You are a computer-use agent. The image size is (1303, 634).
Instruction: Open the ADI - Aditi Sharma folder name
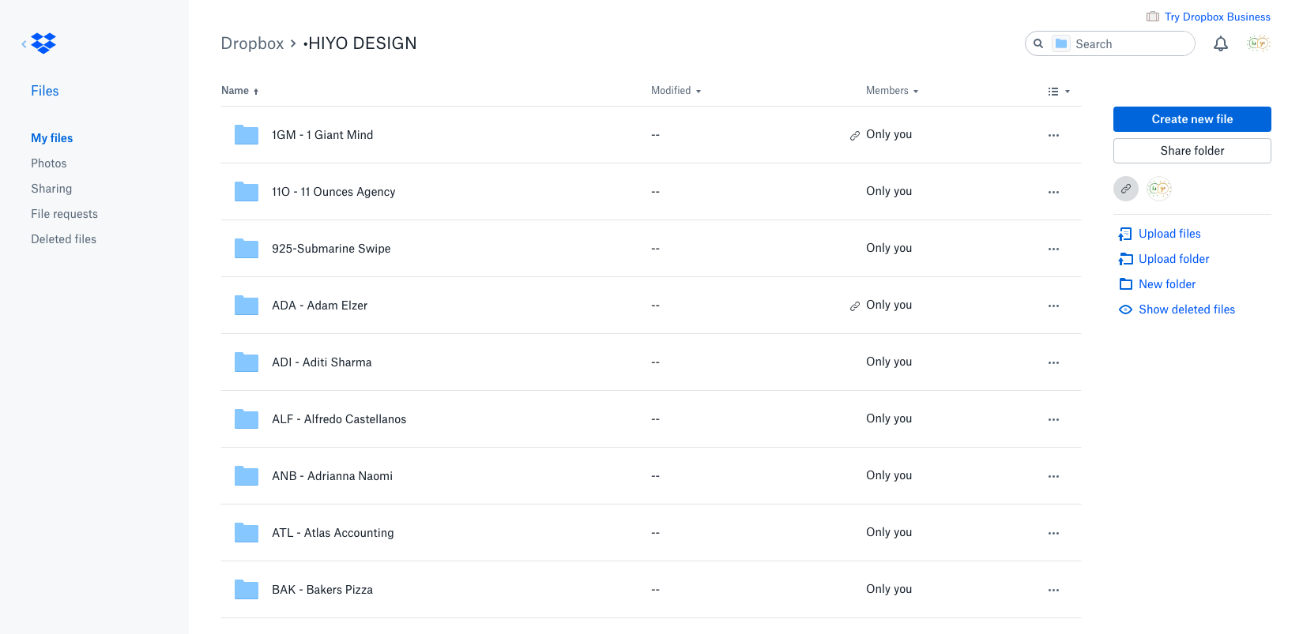click(x=322, y=362)
